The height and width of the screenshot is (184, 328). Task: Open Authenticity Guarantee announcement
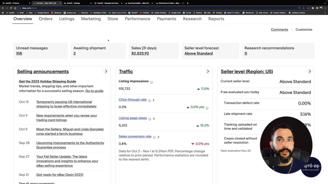(70, 145)
